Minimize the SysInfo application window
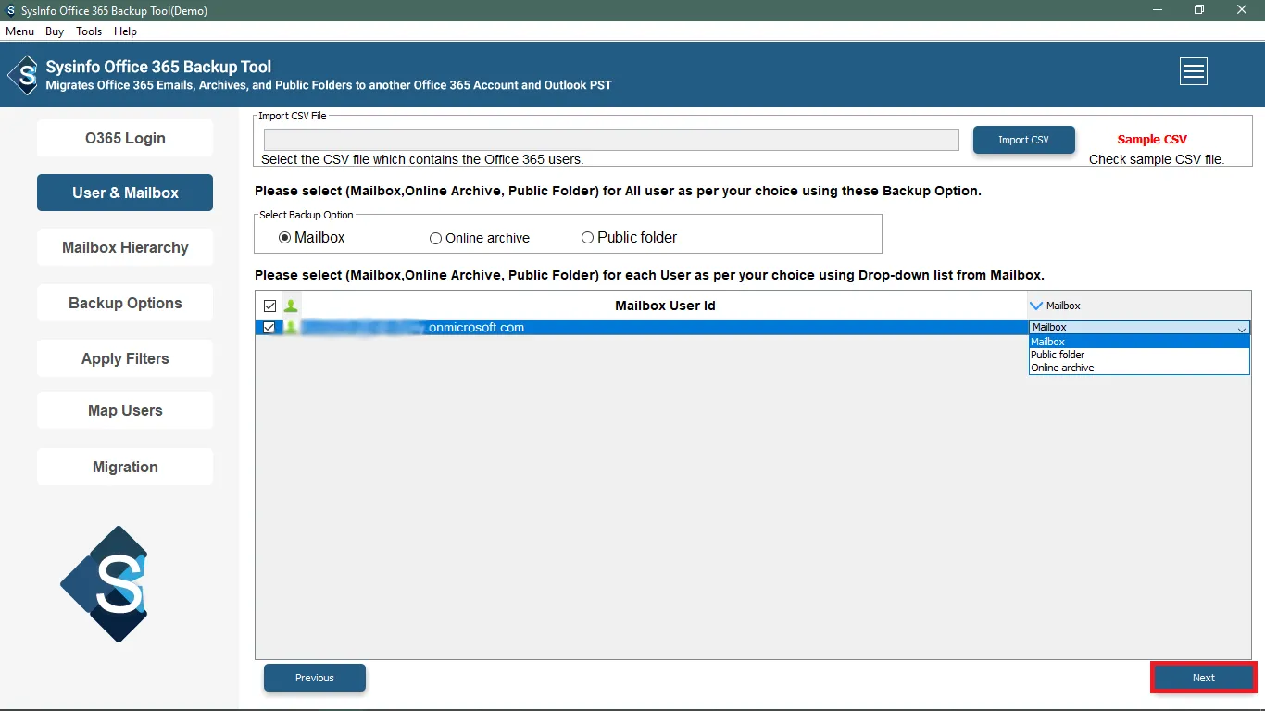The image size is (1265, 711). click(x=1158, y=10)
